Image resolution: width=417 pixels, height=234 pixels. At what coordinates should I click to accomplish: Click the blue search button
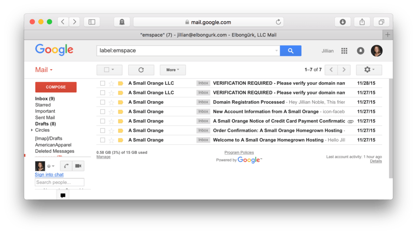pos(290,50)
